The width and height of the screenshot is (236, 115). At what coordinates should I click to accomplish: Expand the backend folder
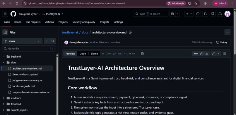coord(4,56)
